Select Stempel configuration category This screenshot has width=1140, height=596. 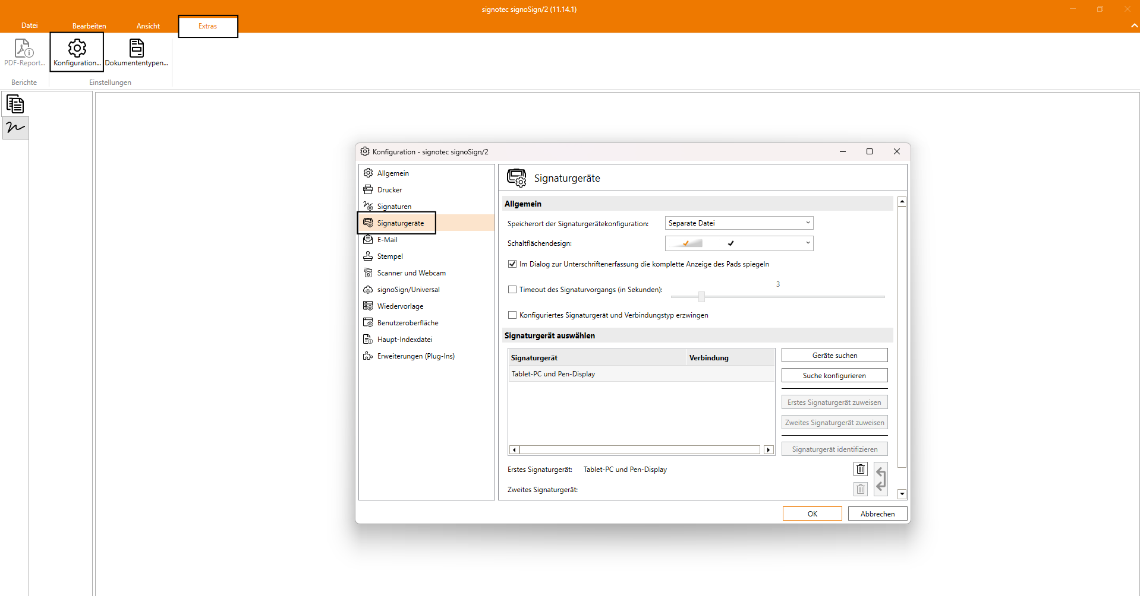coord(427,256)
